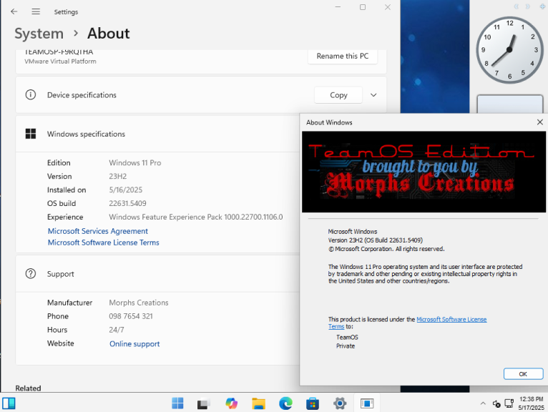Open the Windows Start menu
Image resolution: width=548 pixels, height=412 pixels.
coord(177,403)
